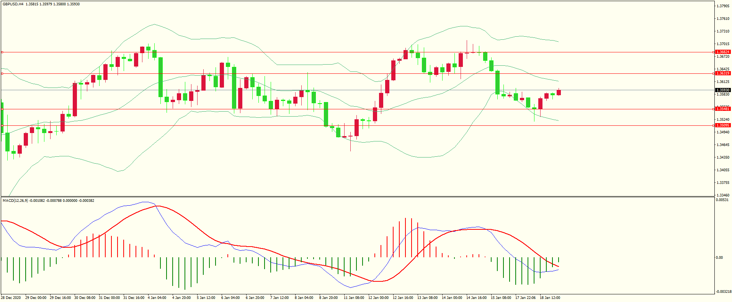Screen dimensions: 732x302
Task: Click the 1.35095 red price level label
Action: [723, 125]
